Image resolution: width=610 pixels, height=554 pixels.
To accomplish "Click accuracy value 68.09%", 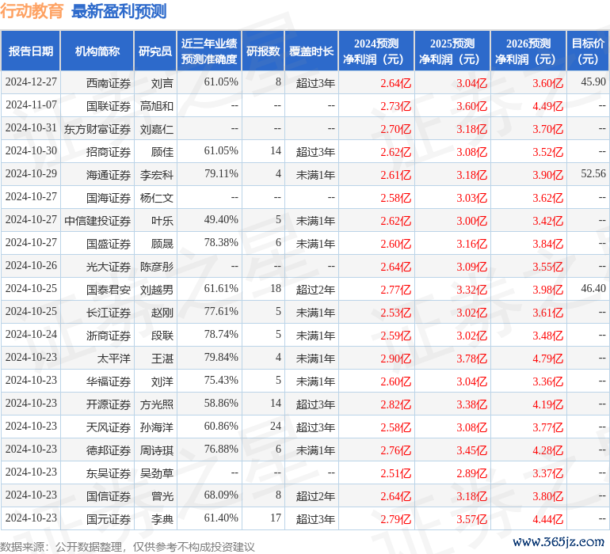I will (221, 495).
